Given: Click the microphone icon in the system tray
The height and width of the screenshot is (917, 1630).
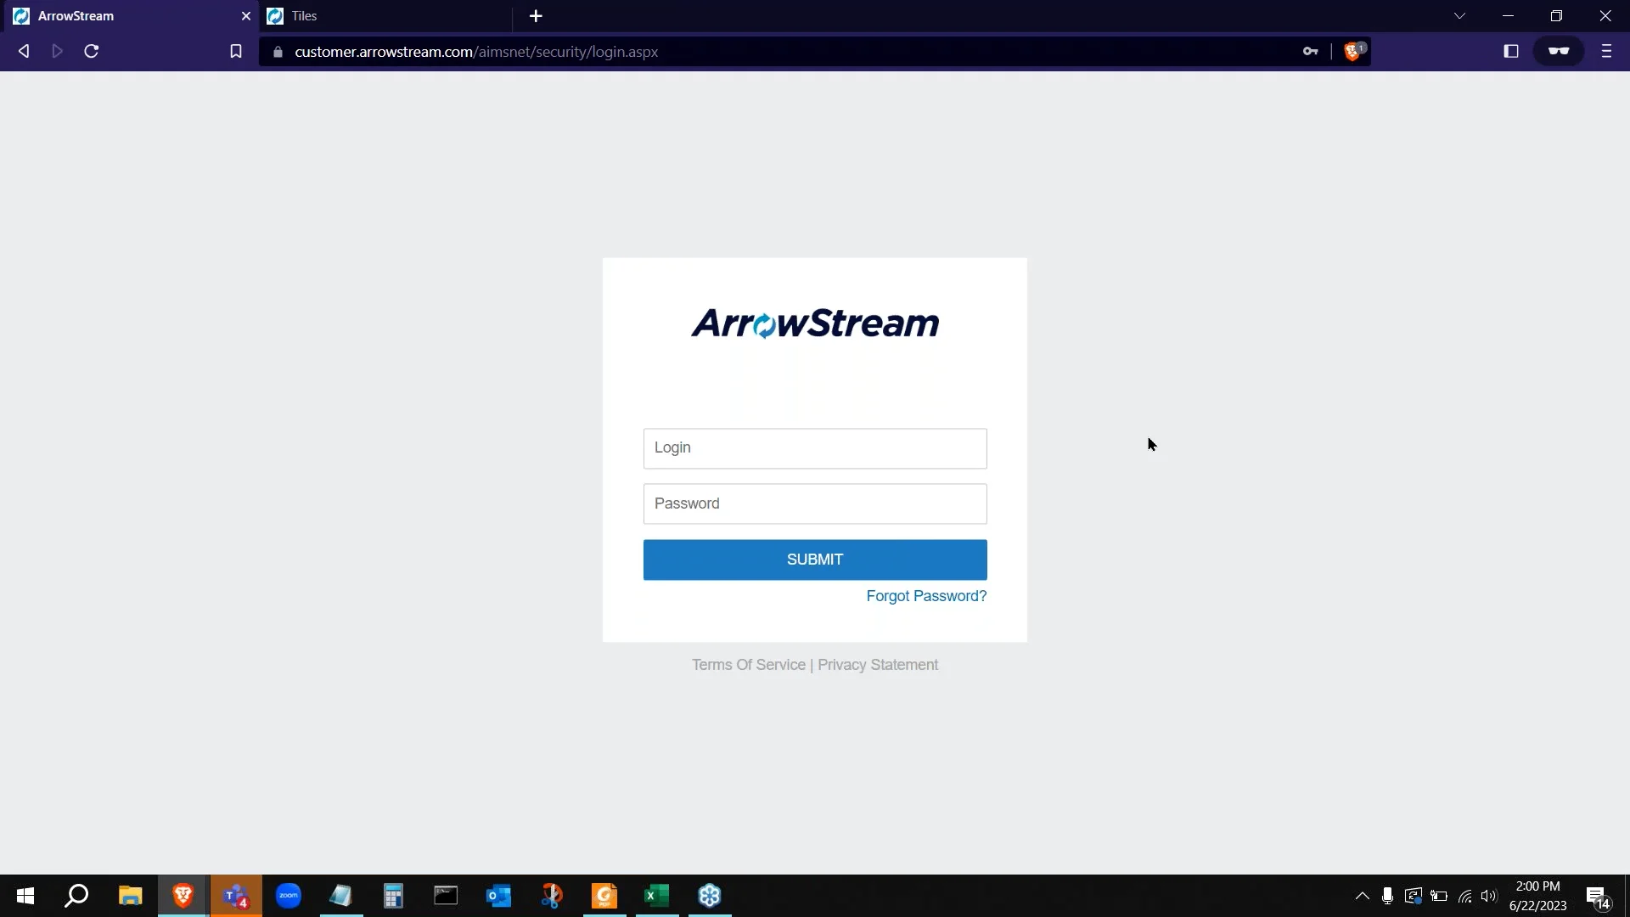Looking at the screenshot, I should (1387, 896).
